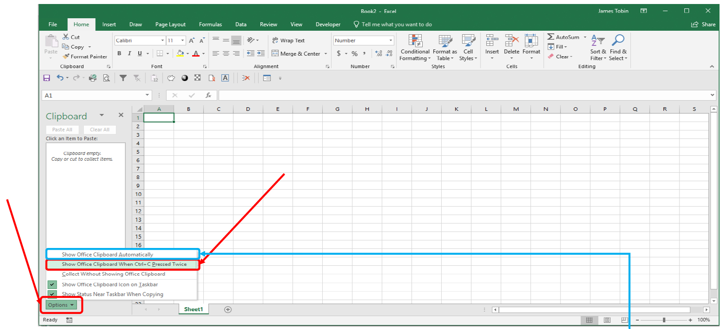Apply Percent Style
Screen dimensions: 728x329
pyautogui.click(x=354, y=53)
